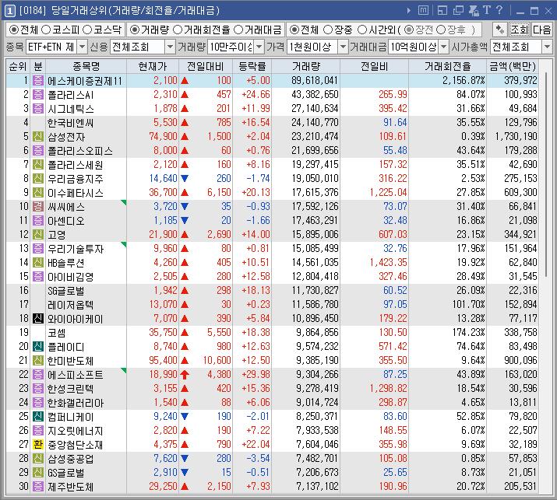Image resolution: width=557 pixels, height=500 pixels.
Task: Click the 거래량 column header in the table
Action: click(x=306, y=66)
